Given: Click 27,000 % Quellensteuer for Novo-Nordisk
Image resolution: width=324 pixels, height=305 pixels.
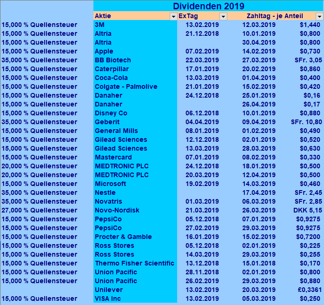Looking at the screenshot, I should pyautogui.click(x=39, y=210).
